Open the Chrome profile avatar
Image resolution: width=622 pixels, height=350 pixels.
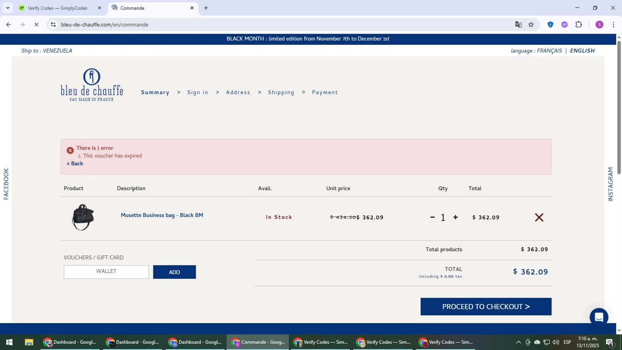coord(599,24)
